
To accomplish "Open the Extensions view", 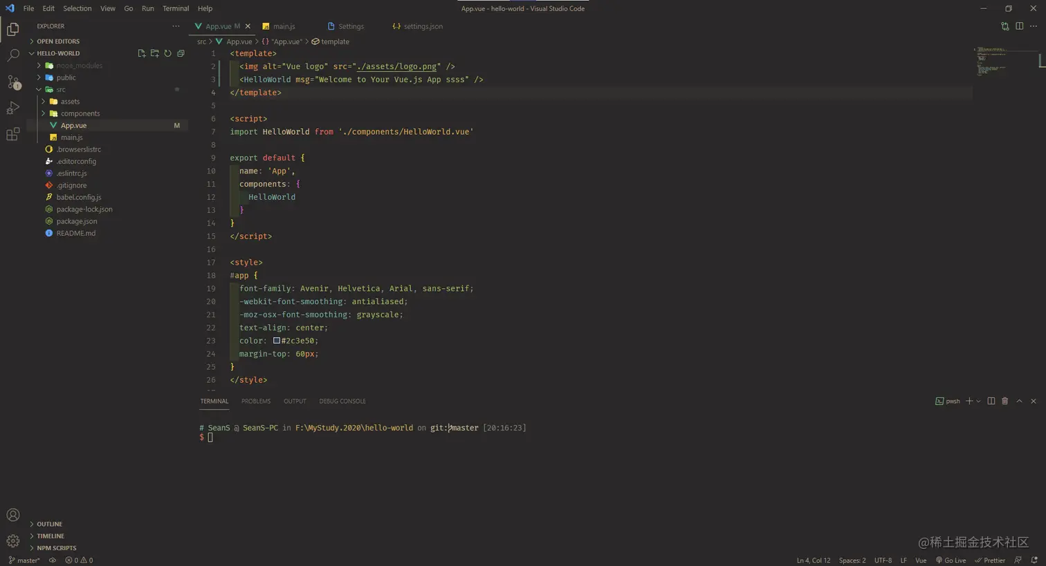I will [12, 134].
